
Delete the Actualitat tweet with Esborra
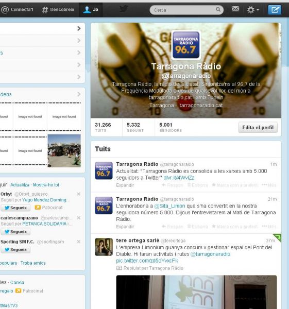click(197, 185)
